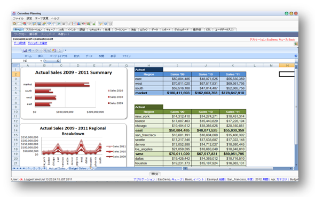
Task: Expand the quick access toolbar customize arrow
Action: (66, 51)
